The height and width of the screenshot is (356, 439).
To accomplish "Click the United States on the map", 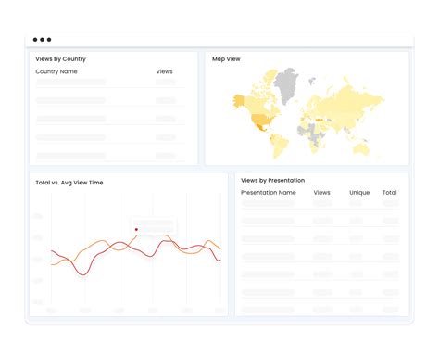I will tap(261, 119).
